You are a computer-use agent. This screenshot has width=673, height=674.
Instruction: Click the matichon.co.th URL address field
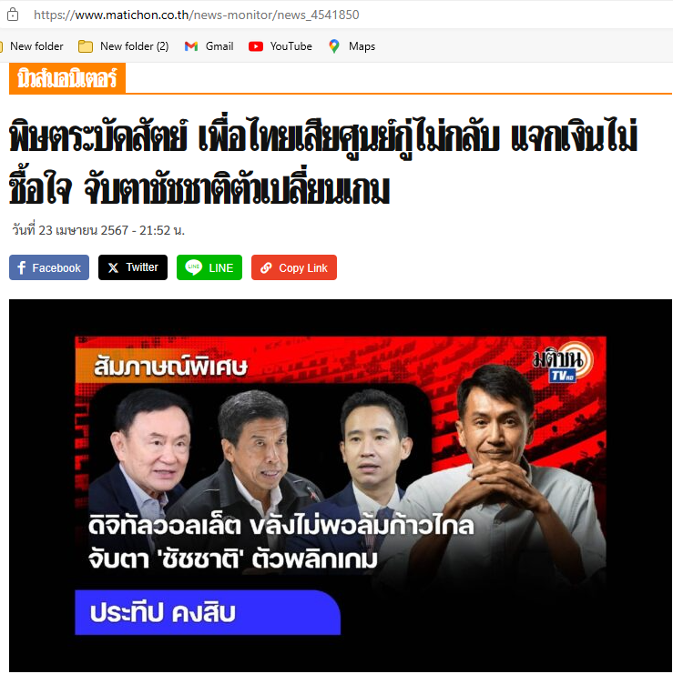click(x=196, y=15)
